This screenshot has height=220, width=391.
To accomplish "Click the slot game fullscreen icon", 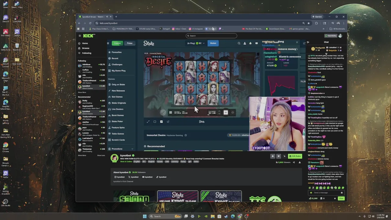I will pos(148,122).
